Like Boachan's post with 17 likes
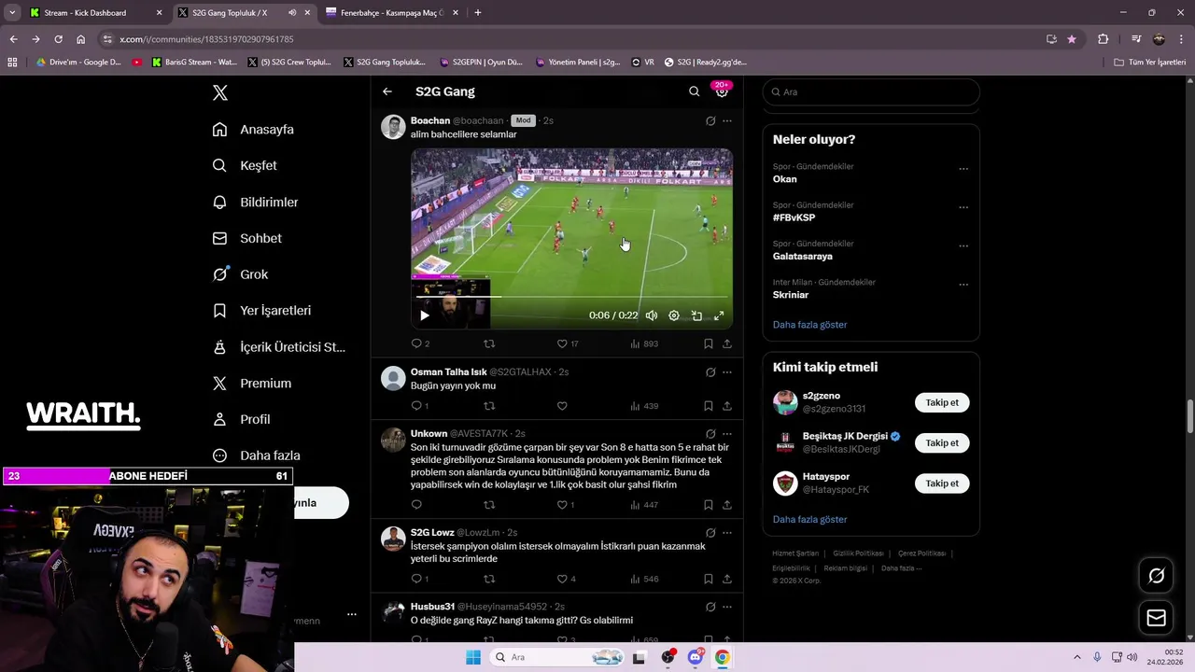Screen dimensions: 1195x672 pos(568,343)
